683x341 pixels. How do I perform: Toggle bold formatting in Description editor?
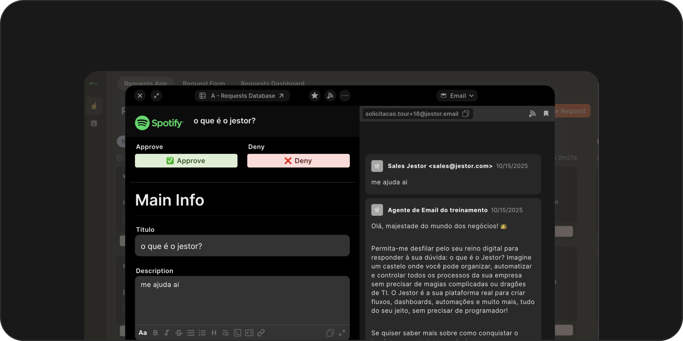(x=155, y=332)
